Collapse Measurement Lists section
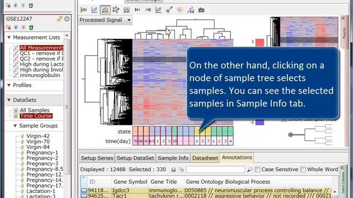The height and width of the screenshot is (198, 353). click(9, 37)
